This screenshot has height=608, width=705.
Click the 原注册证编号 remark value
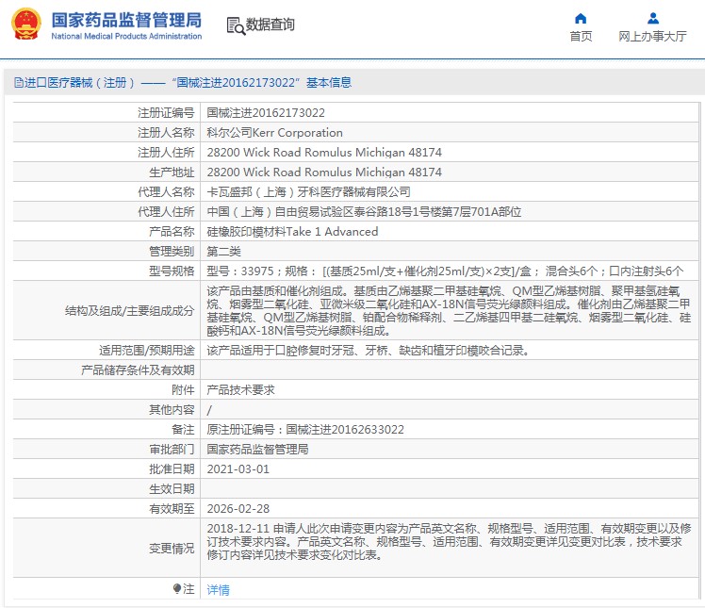point(305,430)
